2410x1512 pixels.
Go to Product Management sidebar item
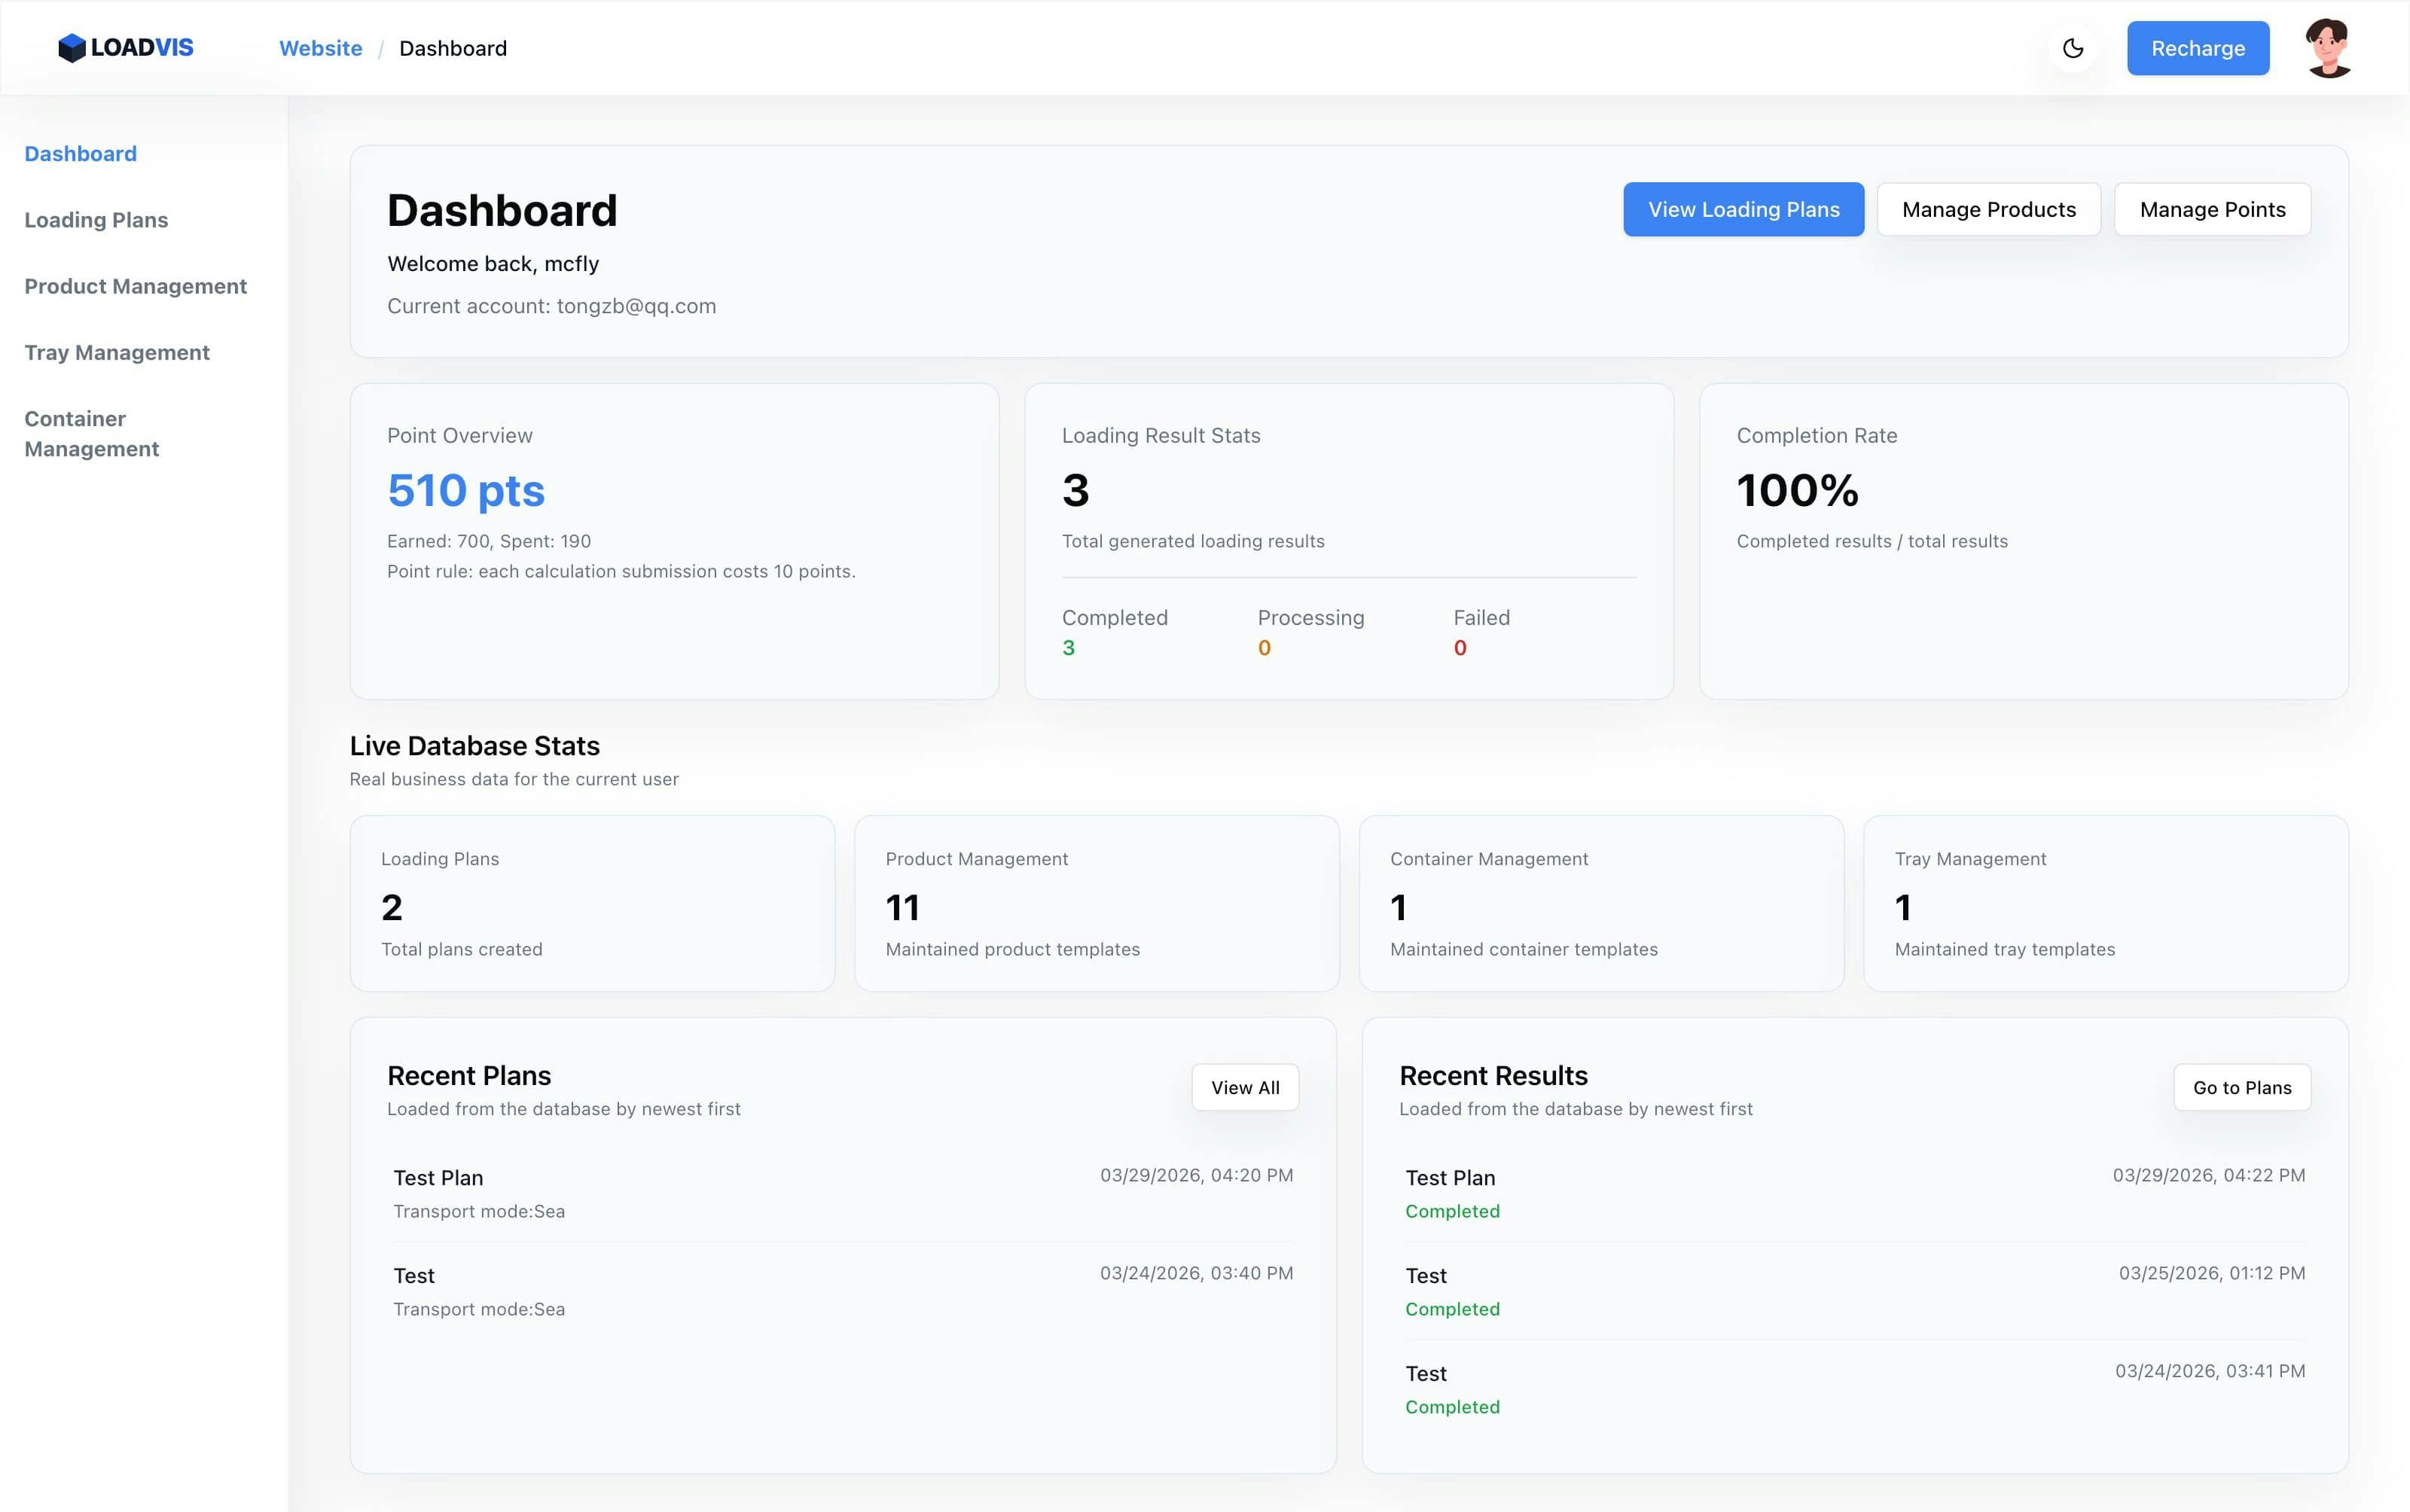(x=135, y=286)
